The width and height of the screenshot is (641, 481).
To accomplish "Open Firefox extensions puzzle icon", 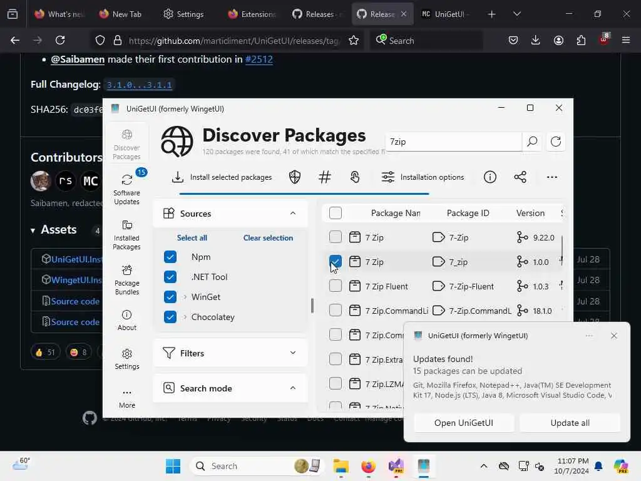I will [581, 40].
